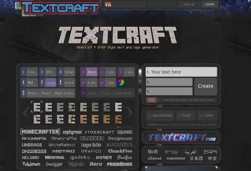Switch to the Hindi language option
Viewport: 251px width, 171px height.
(x=153, y=152)
